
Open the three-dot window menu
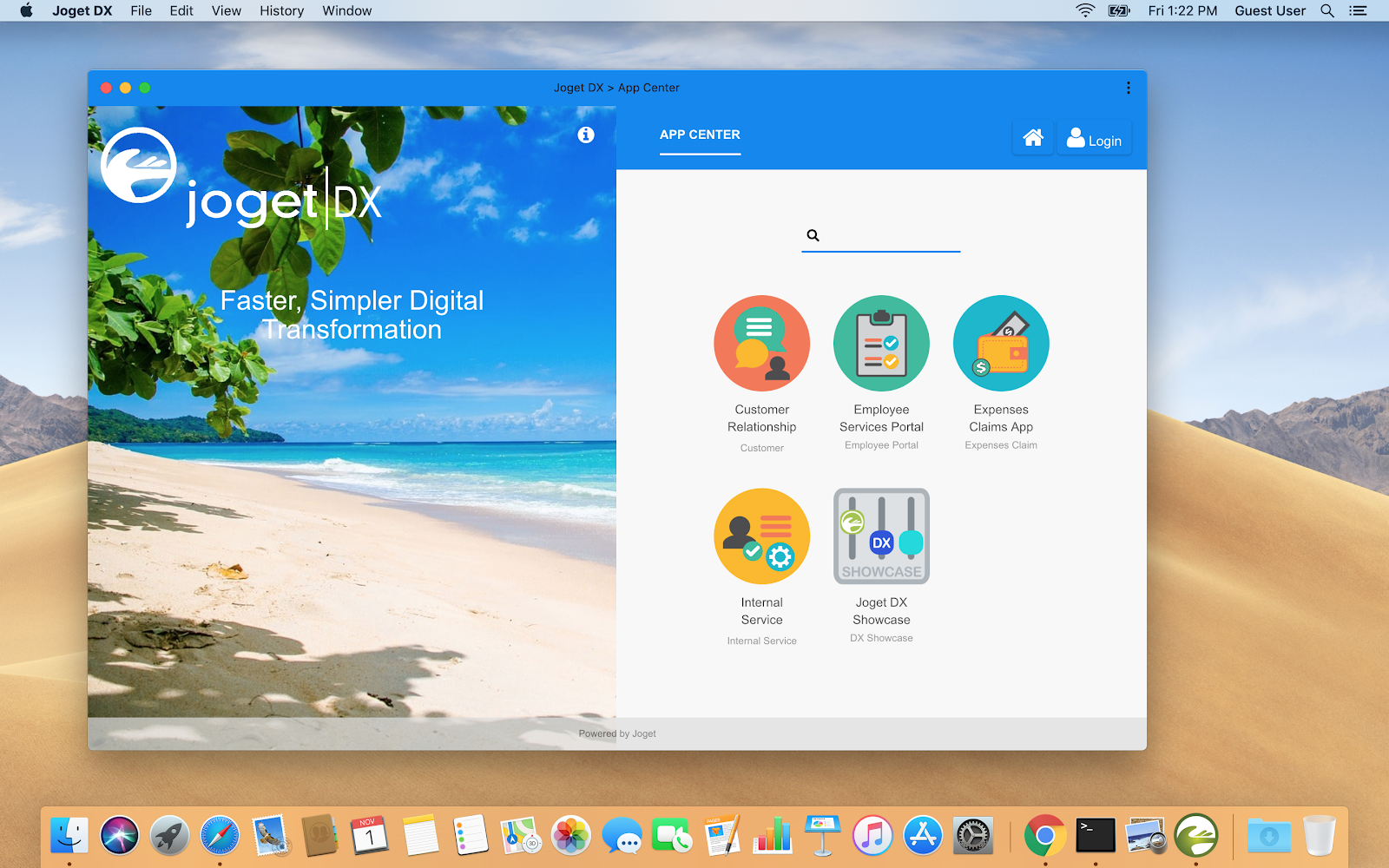tap(1128, 88)
